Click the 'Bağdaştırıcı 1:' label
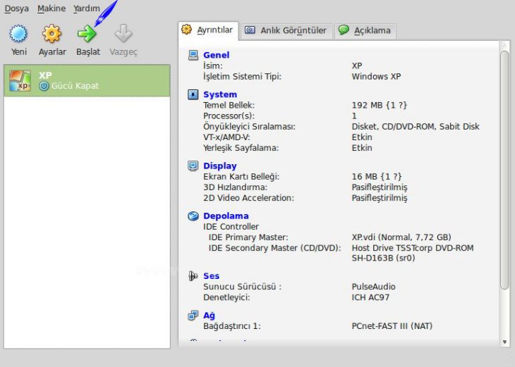515x367 pixels. 232,326
